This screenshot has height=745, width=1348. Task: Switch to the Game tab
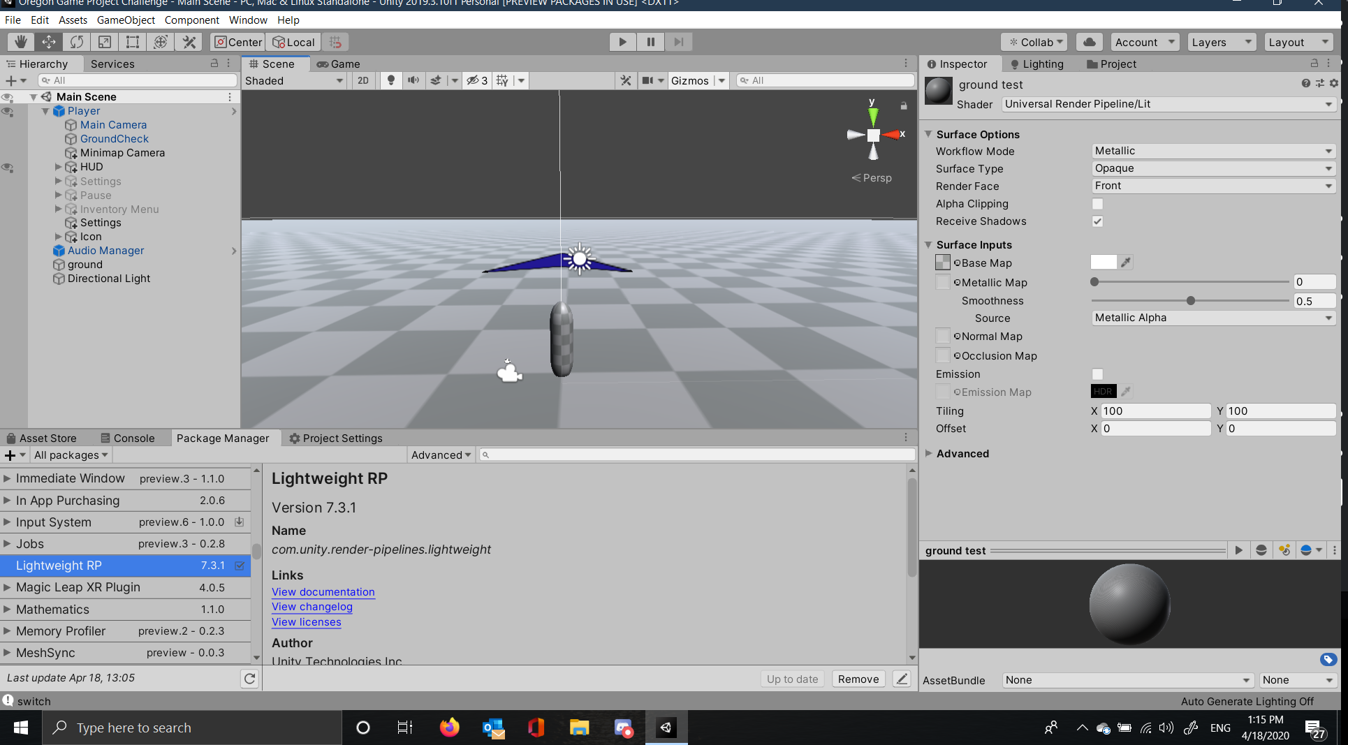coord(339,64)
